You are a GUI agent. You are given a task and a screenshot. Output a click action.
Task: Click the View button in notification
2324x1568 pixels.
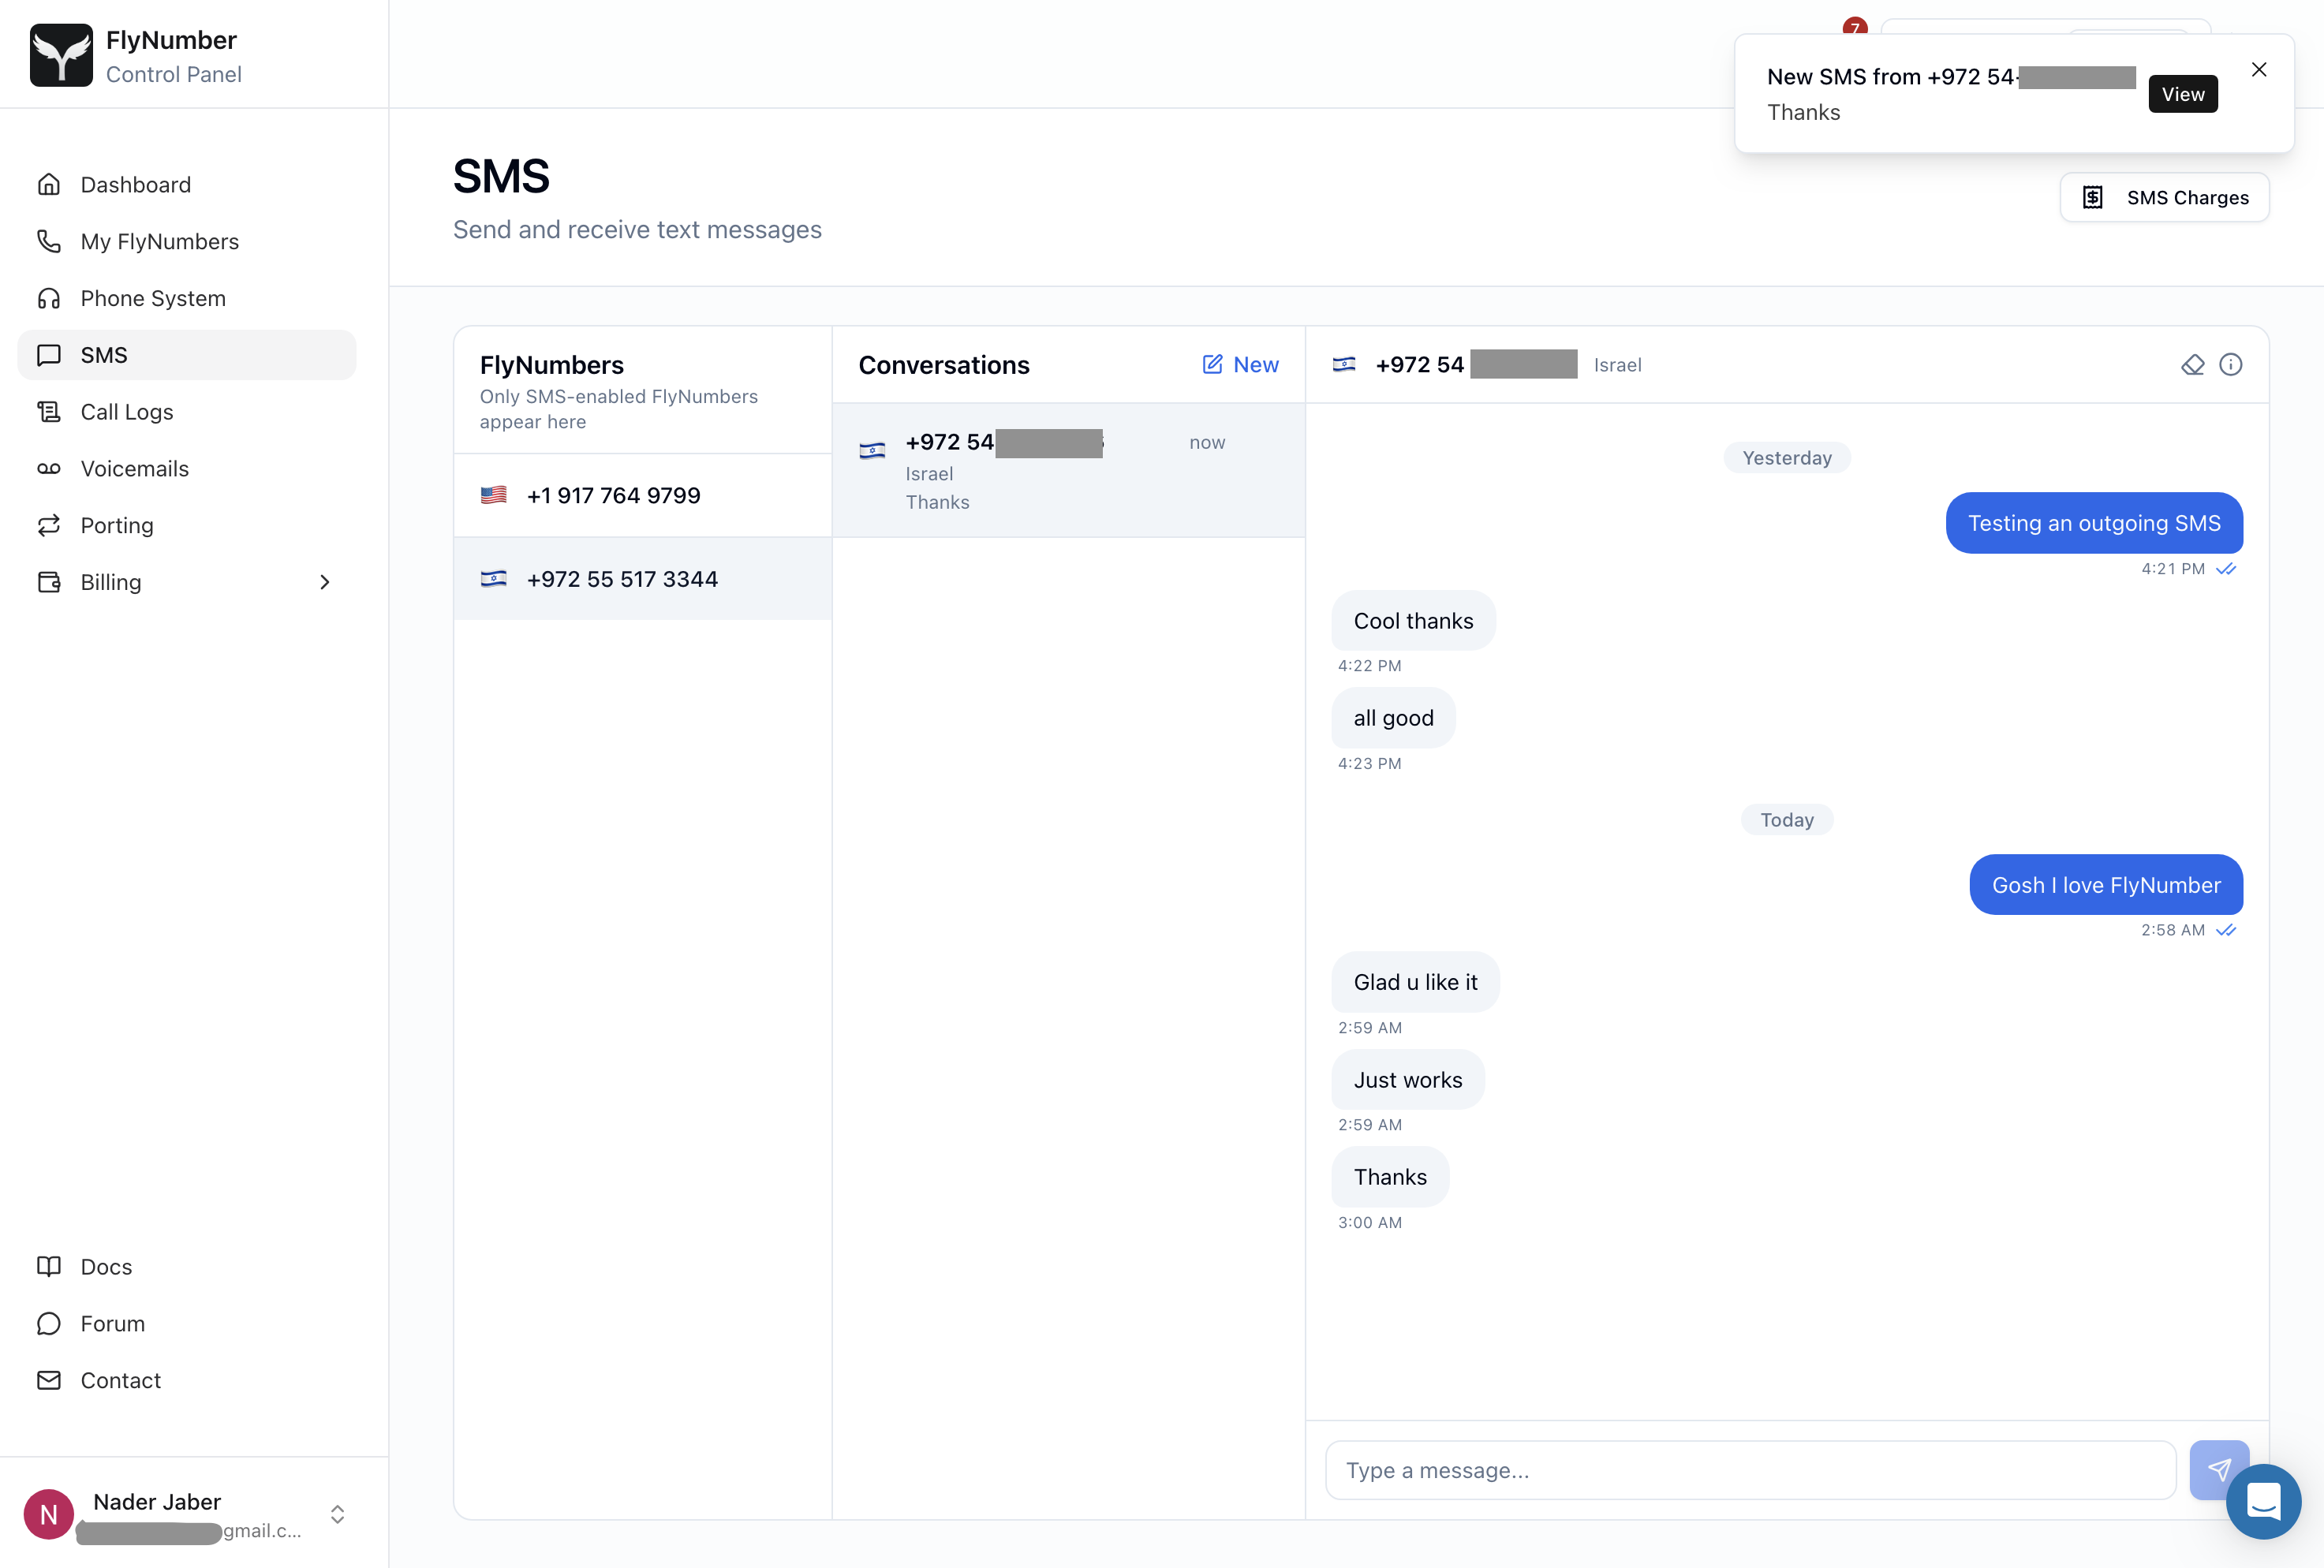click(x=2183, y=94)
